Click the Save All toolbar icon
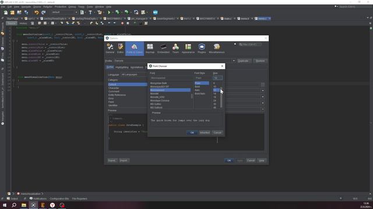Screen dimensions: 373x209 26,12
